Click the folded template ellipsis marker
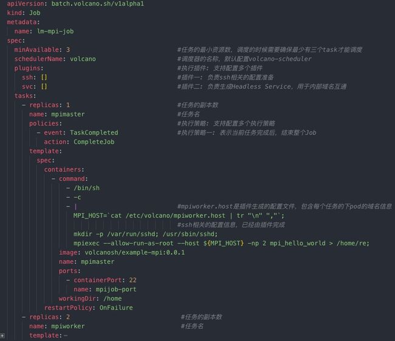The image size is (395, 341). point(66,336)
